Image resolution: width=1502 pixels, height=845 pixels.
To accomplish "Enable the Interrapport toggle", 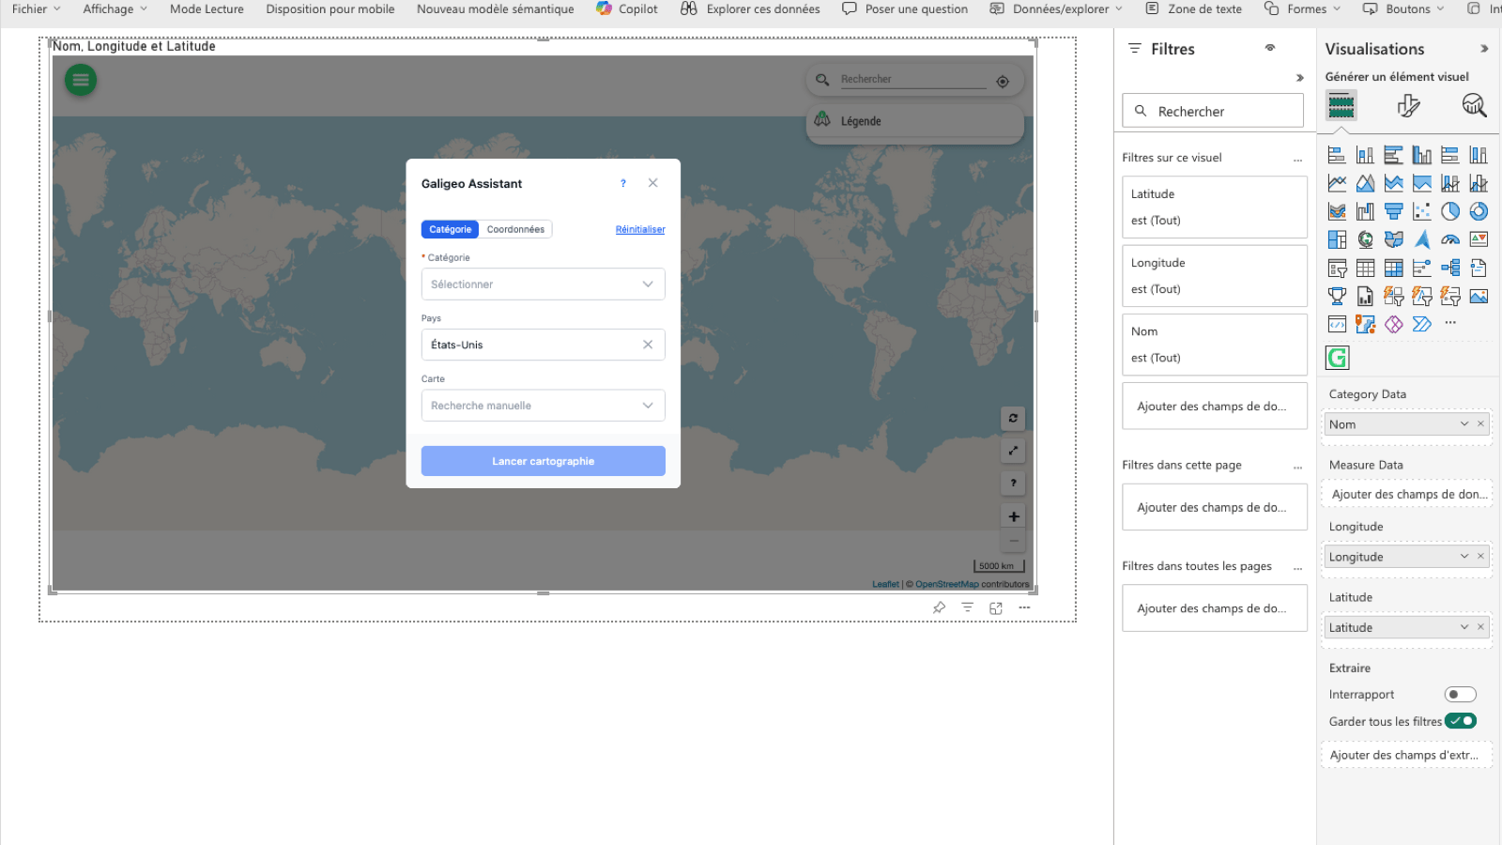I will point(1461,694).
